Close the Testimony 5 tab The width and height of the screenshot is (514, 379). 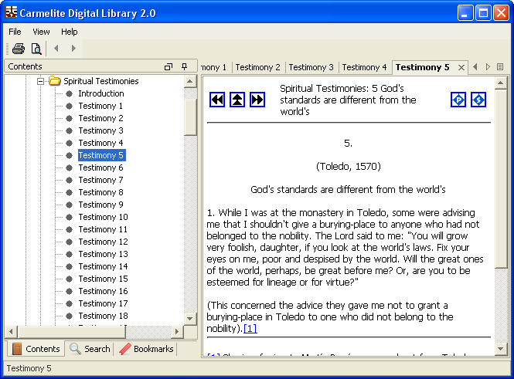[x=461, y=68]
